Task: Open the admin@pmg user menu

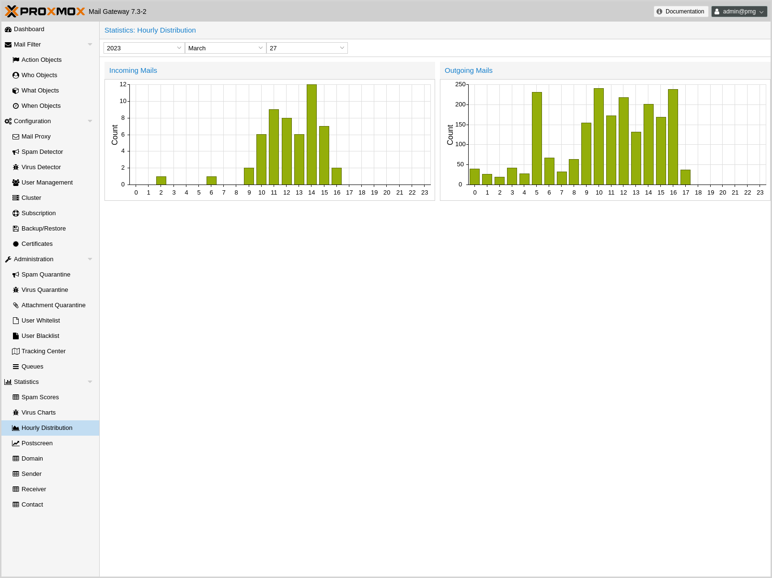Action: point(739,12)
